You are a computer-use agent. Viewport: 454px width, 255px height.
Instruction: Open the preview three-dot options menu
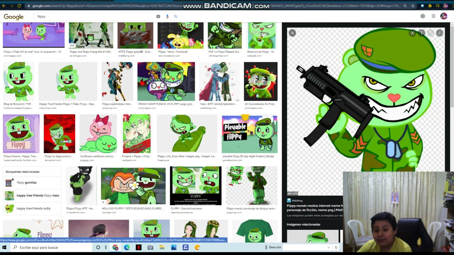(x=421, y=33)
